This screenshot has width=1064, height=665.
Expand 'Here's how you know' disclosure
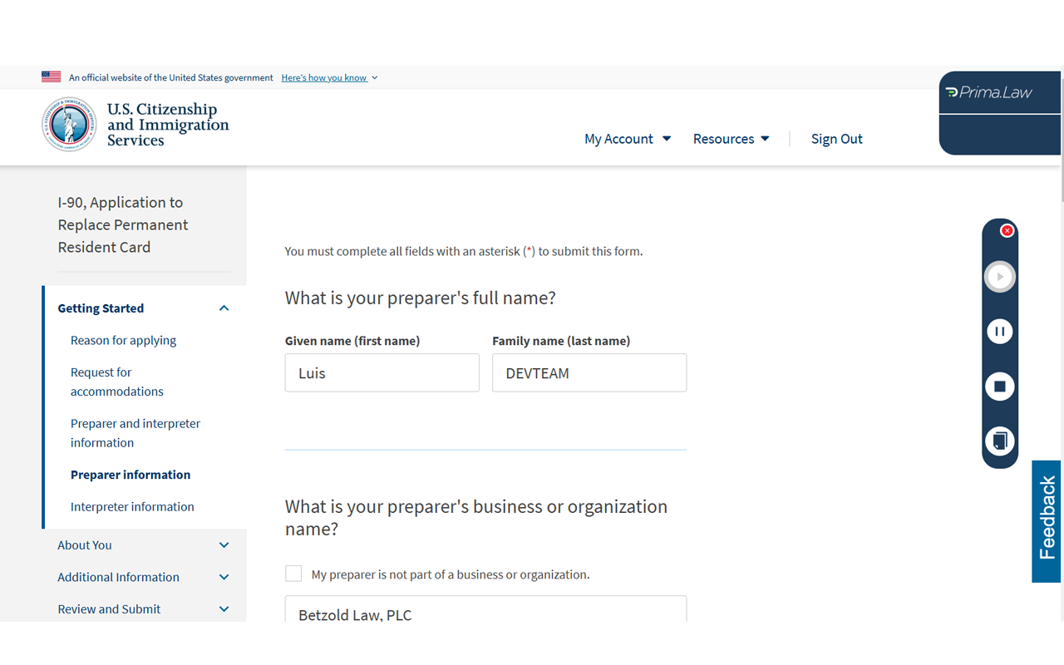click(x=329, y=77)
